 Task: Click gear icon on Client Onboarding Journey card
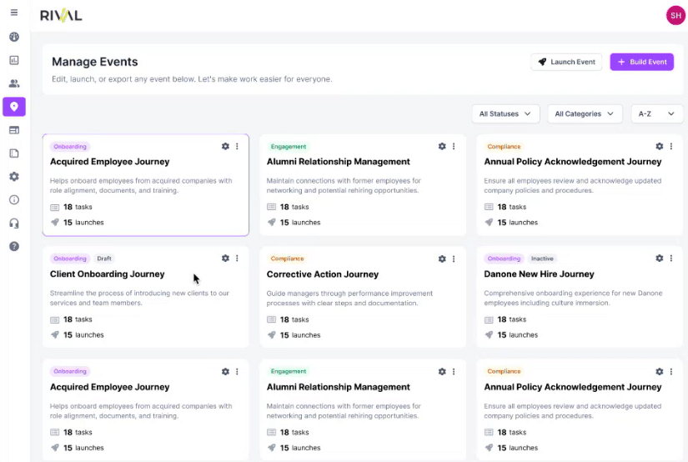point(225,259)
